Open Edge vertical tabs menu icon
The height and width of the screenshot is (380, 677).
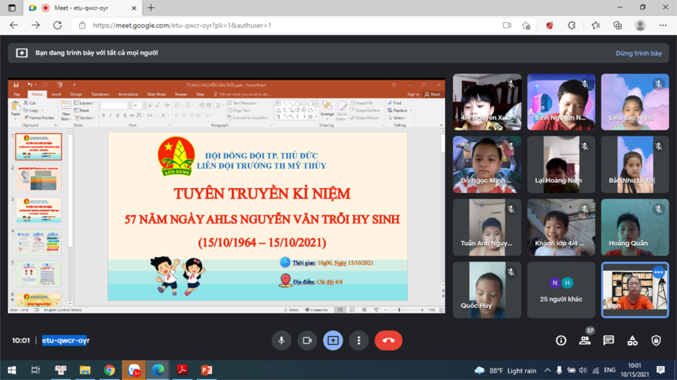tap(11, 8)
